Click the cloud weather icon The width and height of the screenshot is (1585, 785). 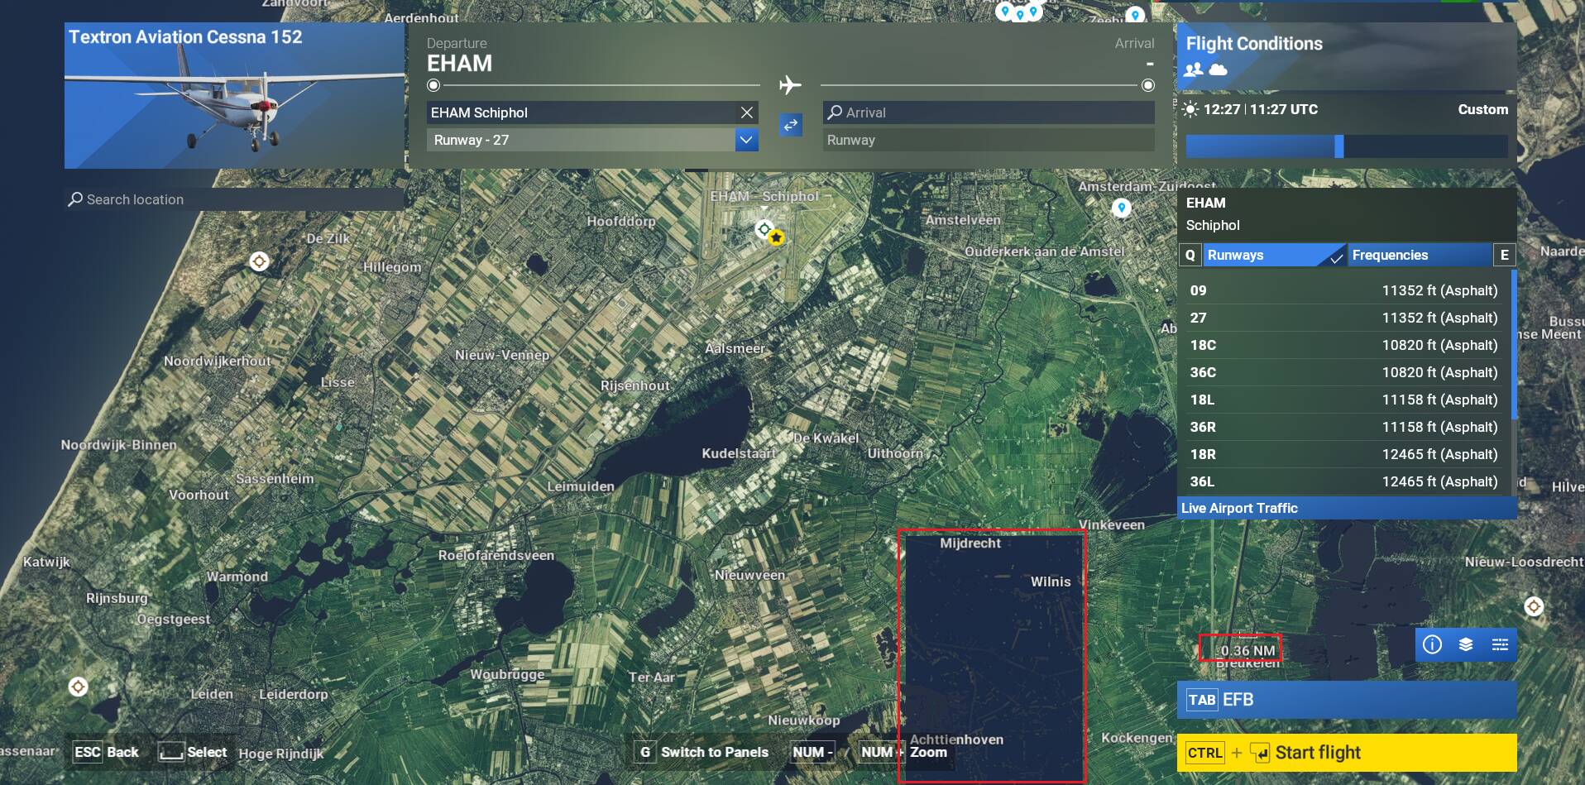[x=1219, y=69]
